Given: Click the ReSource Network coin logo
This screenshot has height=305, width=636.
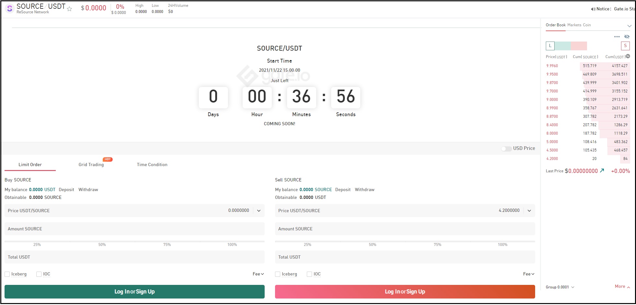Looking at the screenshot, I should pos(10,9).
